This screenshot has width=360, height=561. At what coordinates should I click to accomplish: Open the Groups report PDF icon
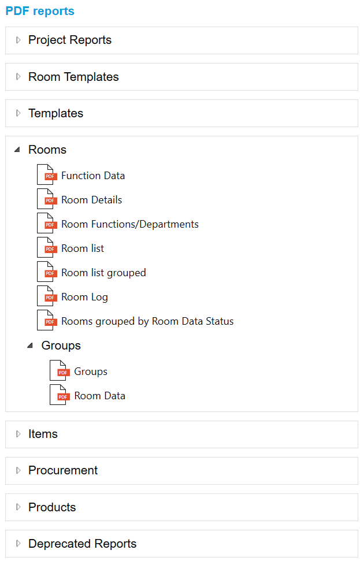tap(60, 370)
